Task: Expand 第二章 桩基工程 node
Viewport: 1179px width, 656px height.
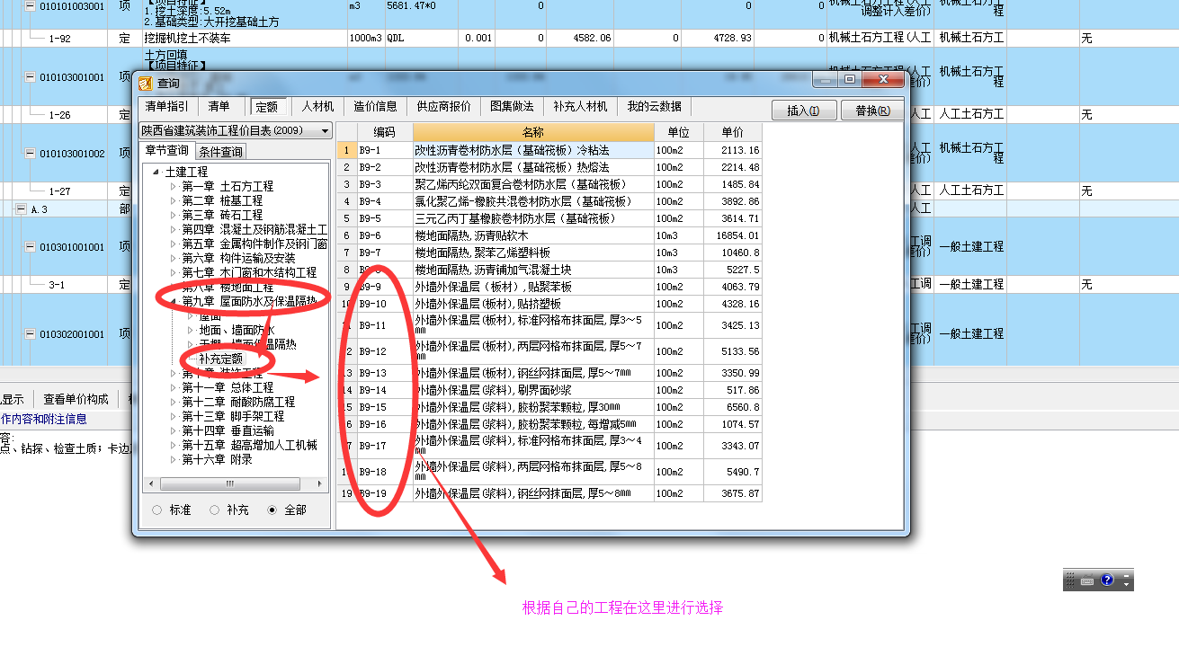Action: coord(174,200)
